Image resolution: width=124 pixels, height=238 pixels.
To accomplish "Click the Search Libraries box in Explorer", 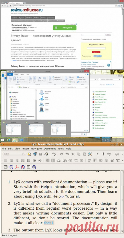I will [77, 87].
